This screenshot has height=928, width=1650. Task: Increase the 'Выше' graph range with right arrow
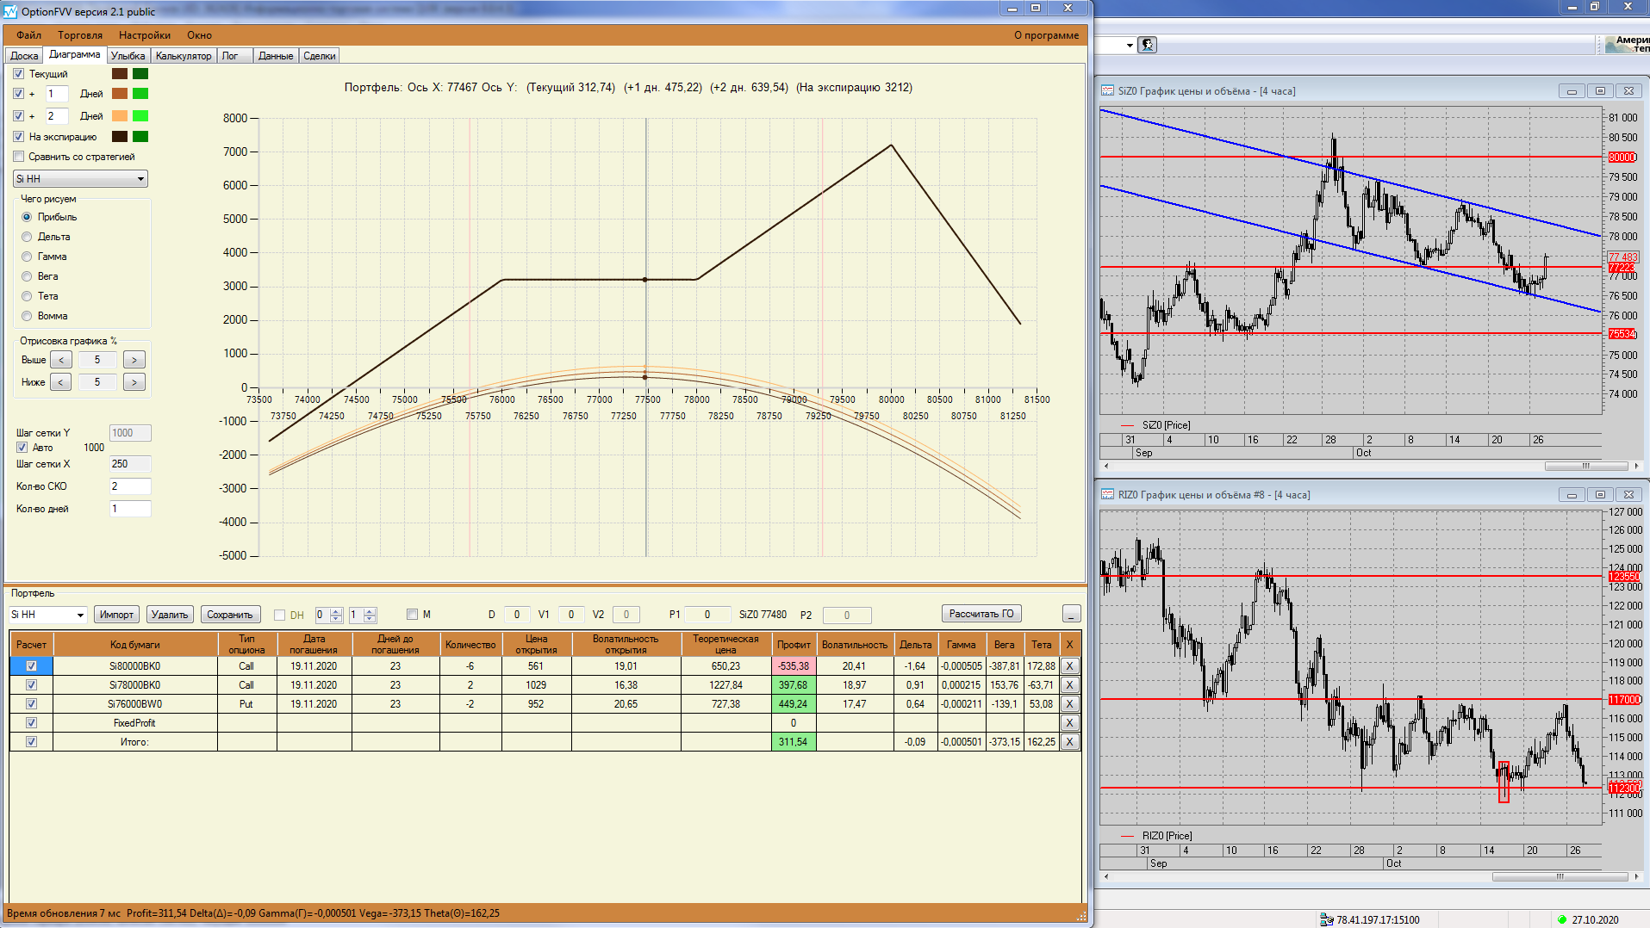point(134,360)
